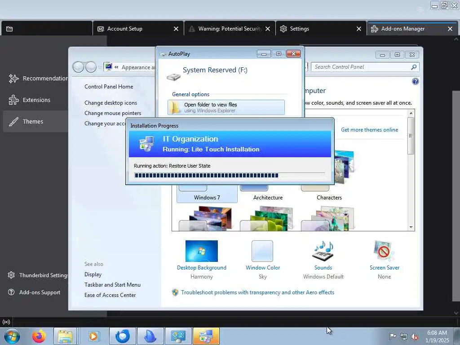
Task: Open highlighted installer taskbar button
Action: [206, 336]
